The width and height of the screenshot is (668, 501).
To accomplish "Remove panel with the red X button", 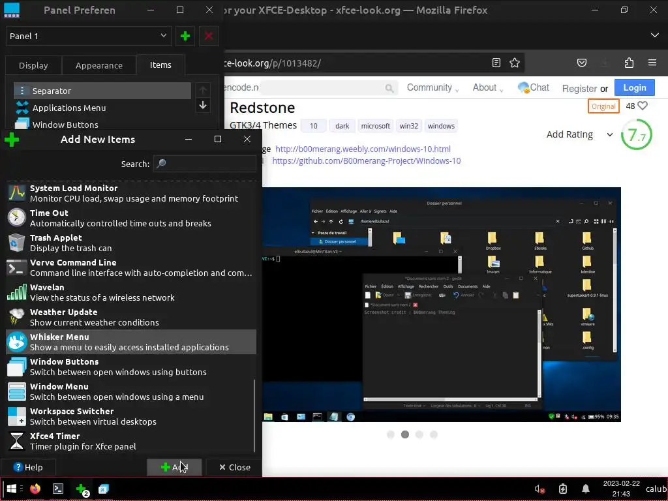I will pyautogui.click(x=209, y=37).
